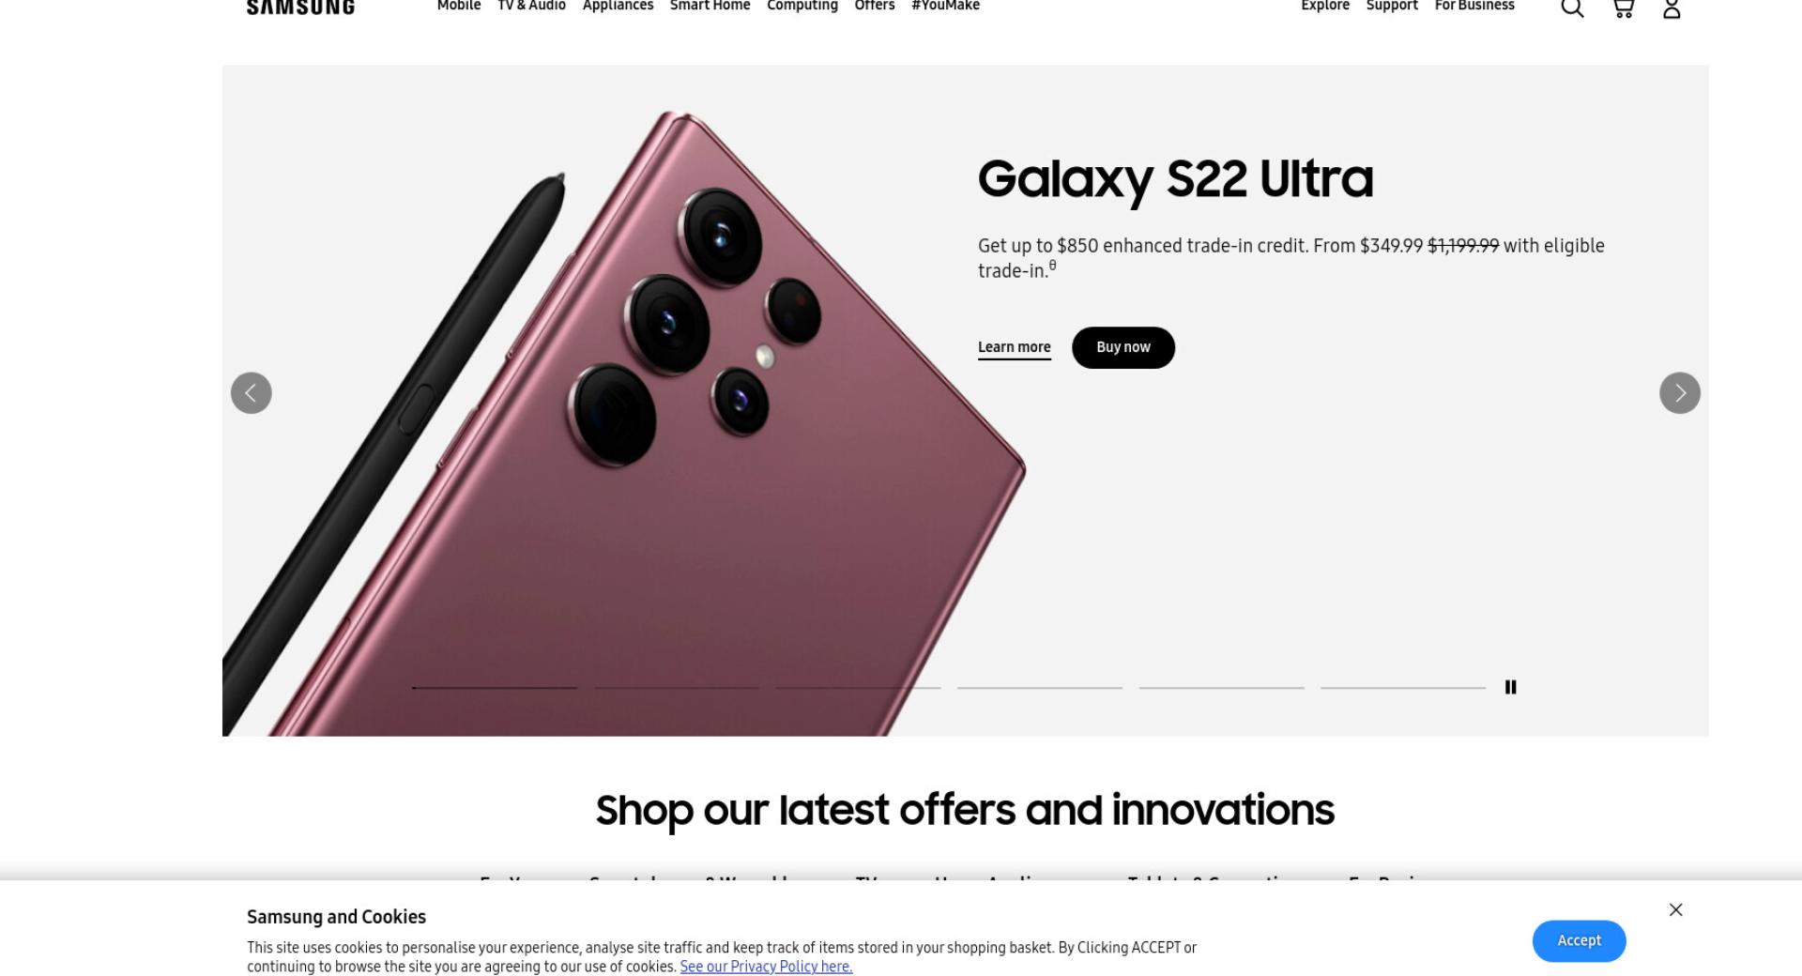
Task: Open the user account icon
Action: pos(1672,8)
